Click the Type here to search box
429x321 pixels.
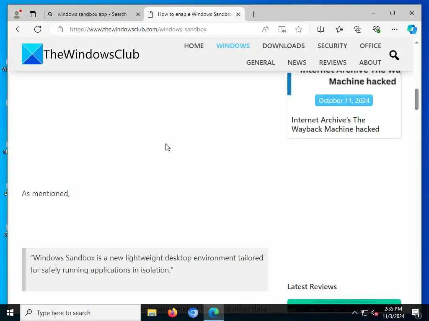pos(80,313)
